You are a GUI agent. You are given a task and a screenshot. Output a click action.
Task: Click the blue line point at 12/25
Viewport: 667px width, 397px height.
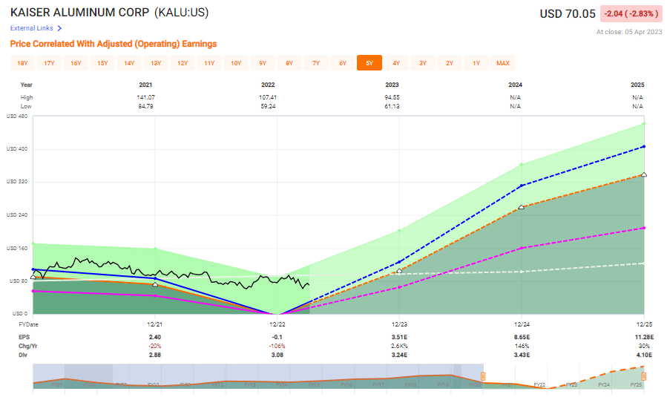[644, 146]
